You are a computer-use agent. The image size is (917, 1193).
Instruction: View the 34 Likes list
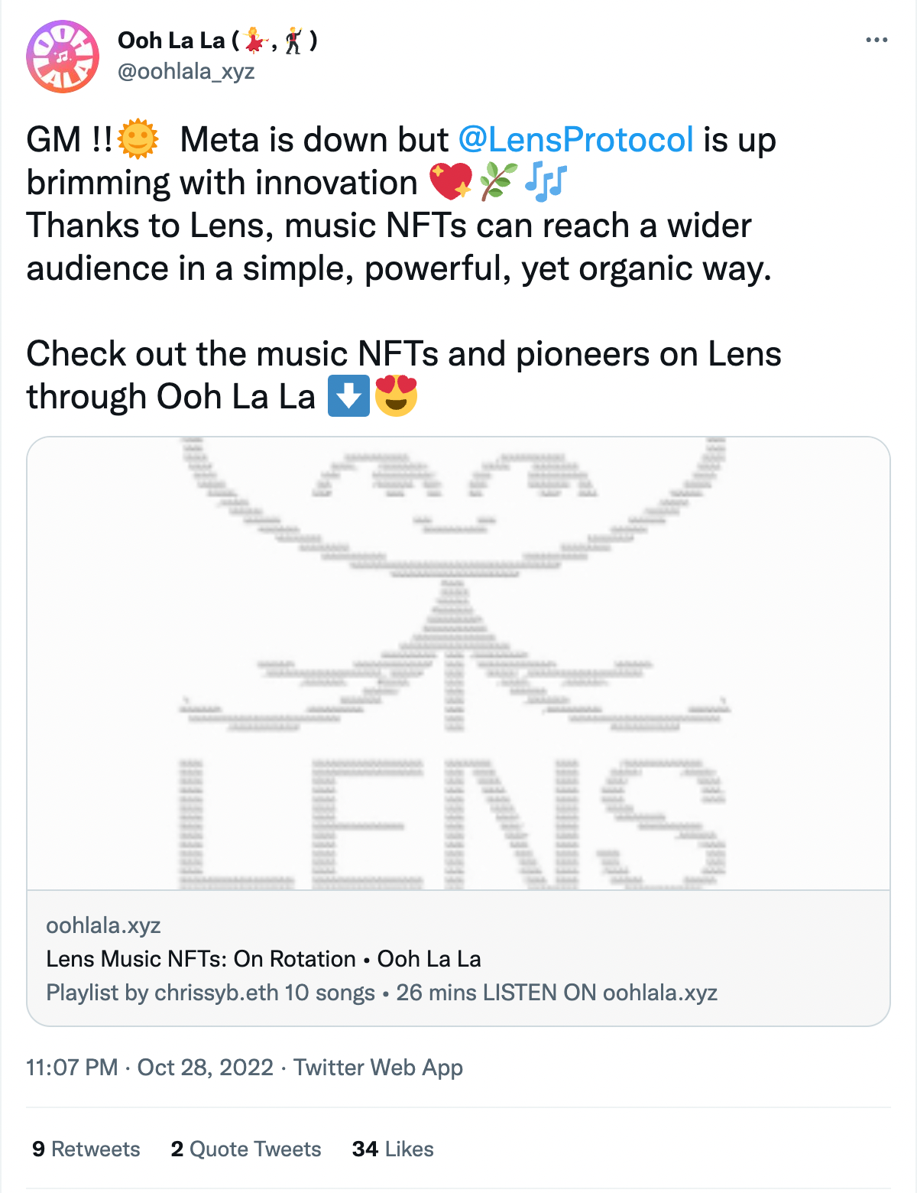[392, 1149]
